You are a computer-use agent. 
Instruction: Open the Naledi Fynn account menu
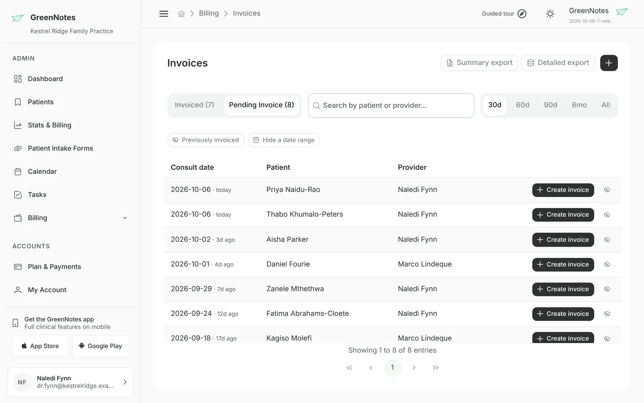(x=70, y=382)
